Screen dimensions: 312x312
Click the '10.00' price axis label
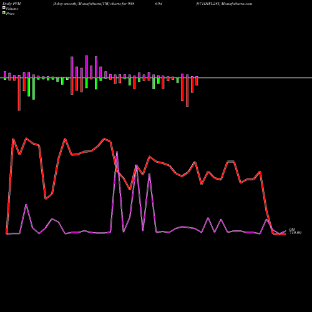[295, 233]
